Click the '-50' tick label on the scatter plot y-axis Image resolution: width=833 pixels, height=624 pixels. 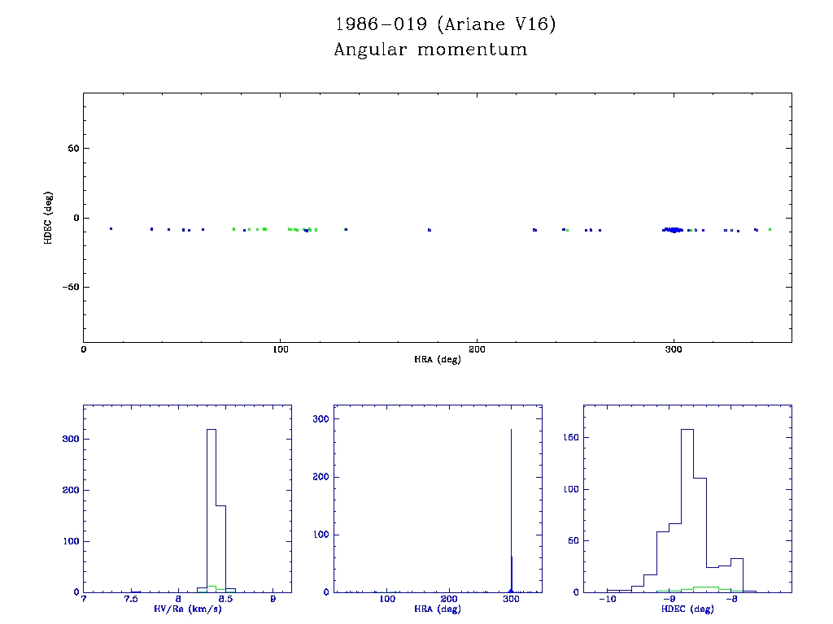[x=68, y=287]
